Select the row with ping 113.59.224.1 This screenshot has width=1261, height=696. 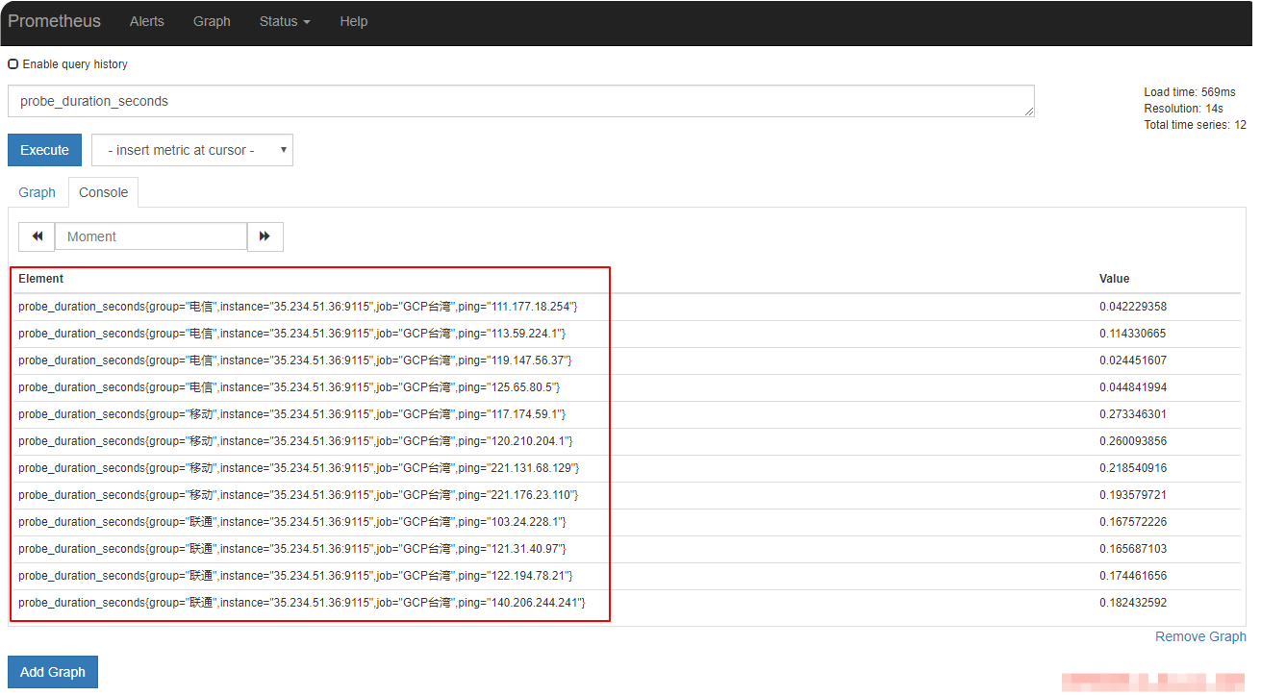[627, 334]
